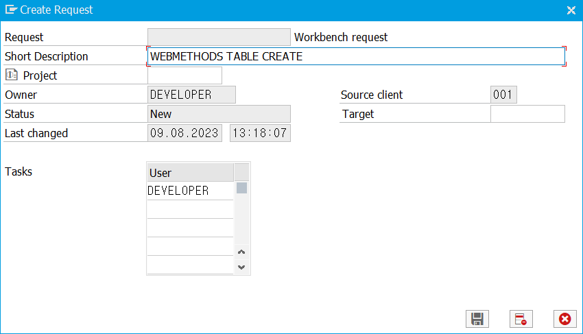Click the Last changed time field
The width and height of the screenshot is (583, 334).
click(260, 133)
